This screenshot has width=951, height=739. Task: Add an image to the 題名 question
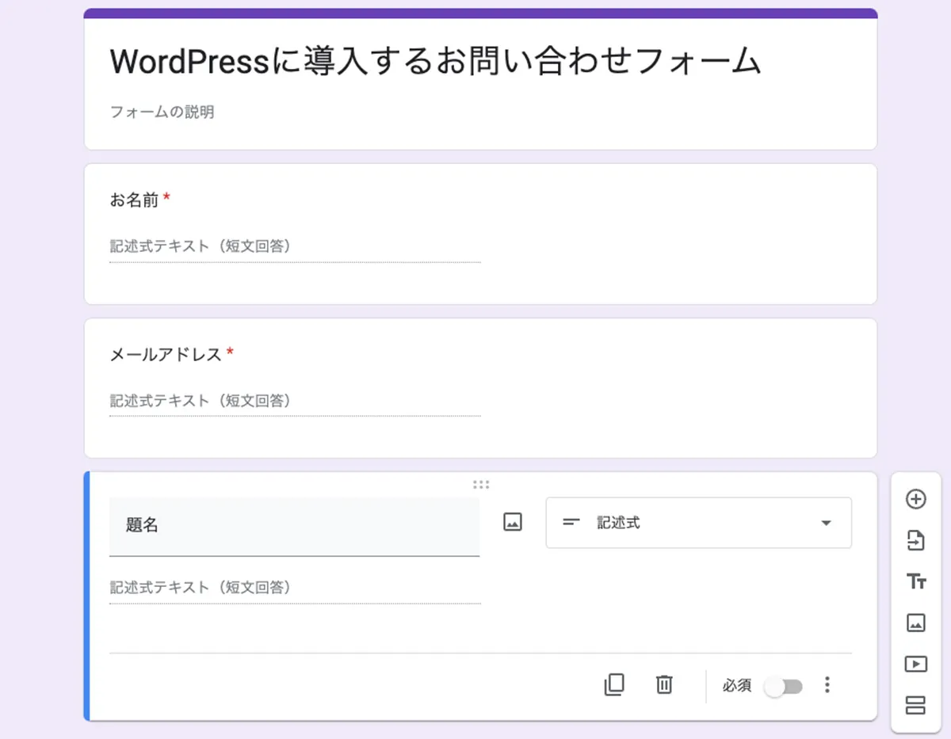(x=512, y=522)
